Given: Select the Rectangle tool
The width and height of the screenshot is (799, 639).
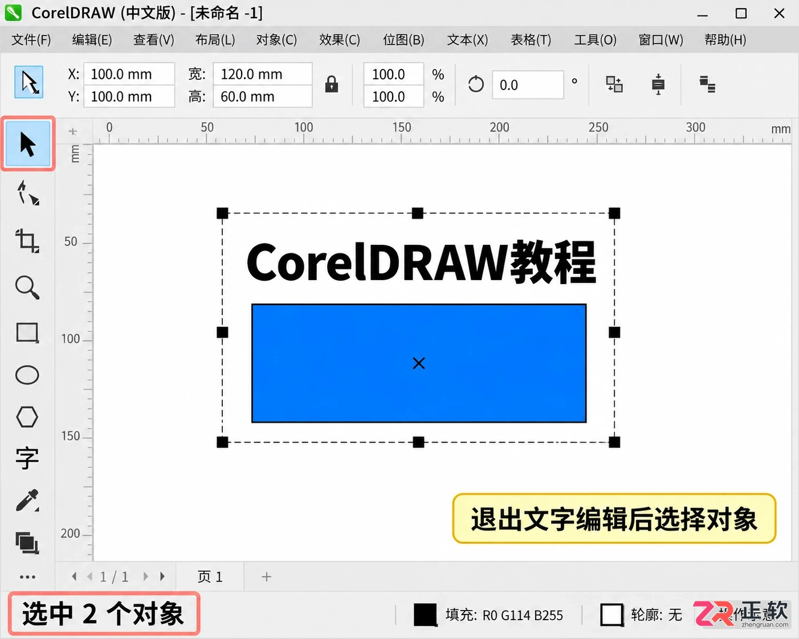Looking at the screenshot, I should click(x=27, y=332).
